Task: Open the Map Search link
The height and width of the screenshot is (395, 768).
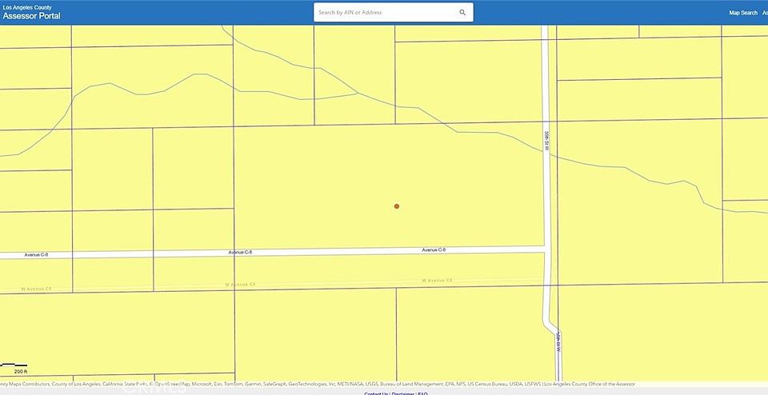Action: click(743, 13)
